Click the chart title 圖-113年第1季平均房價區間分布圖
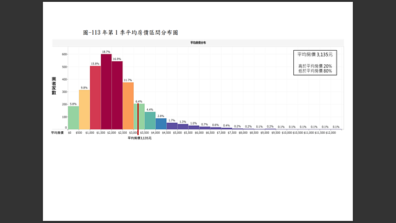396x223 pixels. pyautogui.click(x=131, y=33)
